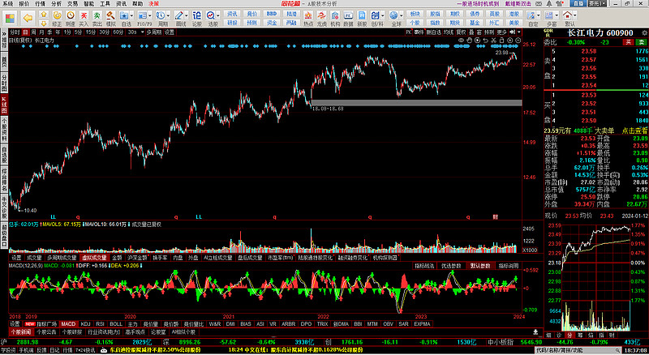Toggle the 叠 overlay button

[x=471, y=32]
